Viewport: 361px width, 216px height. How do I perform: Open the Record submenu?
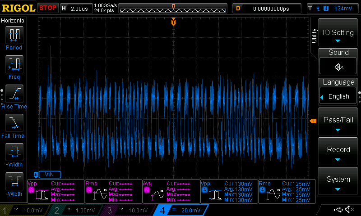tap(338, 152)
